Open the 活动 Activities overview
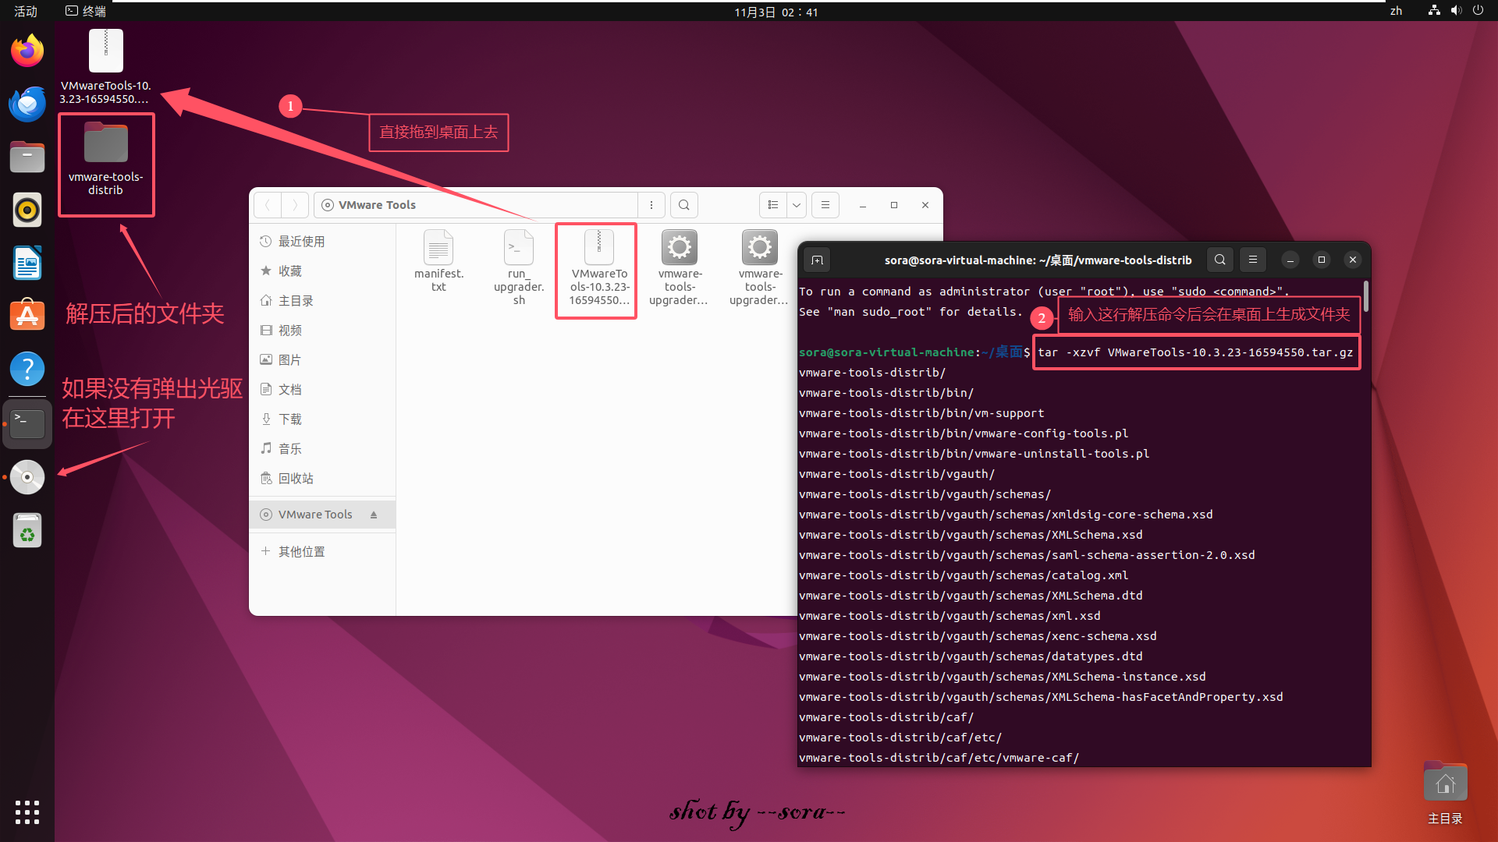 click(26, 11)
